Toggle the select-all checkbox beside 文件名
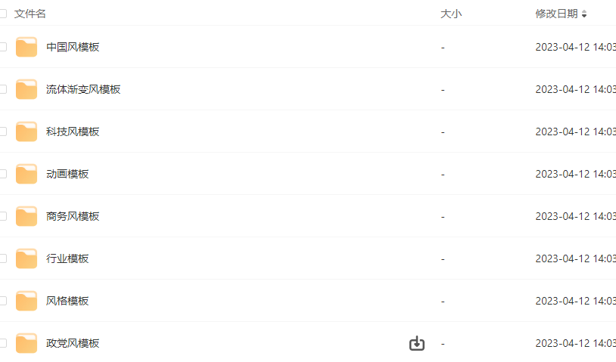The height and width of the screenshot is (362, 616). tap(3, 14)
